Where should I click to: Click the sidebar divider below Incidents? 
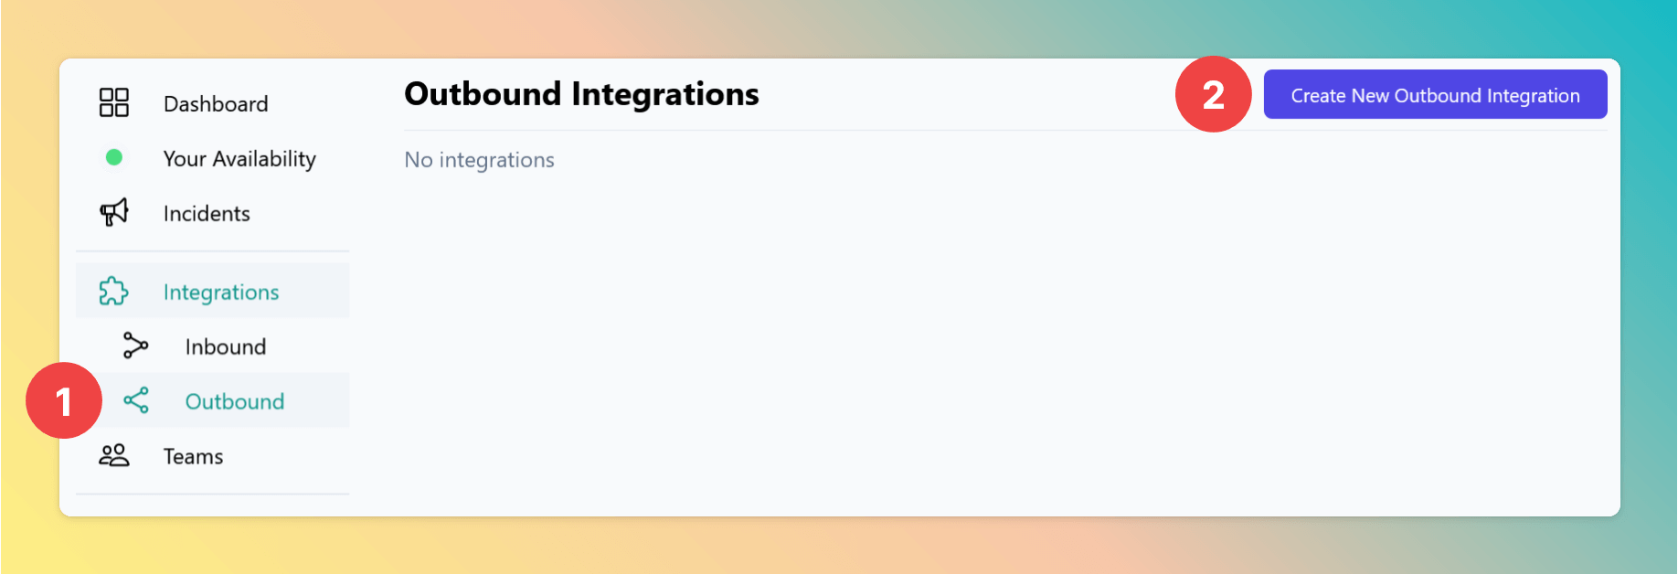[212, 251]
